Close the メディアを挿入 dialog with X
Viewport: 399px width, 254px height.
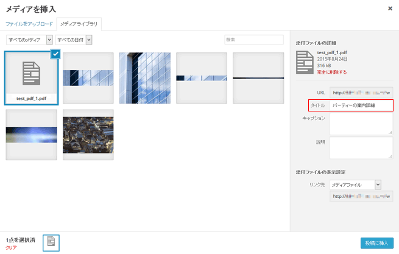point(390,9)
